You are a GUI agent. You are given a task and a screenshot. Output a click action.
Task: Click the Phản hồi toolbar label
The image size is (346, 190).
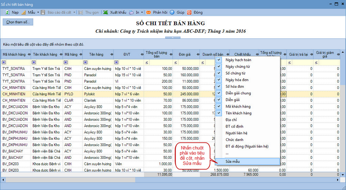pos(160,13)
